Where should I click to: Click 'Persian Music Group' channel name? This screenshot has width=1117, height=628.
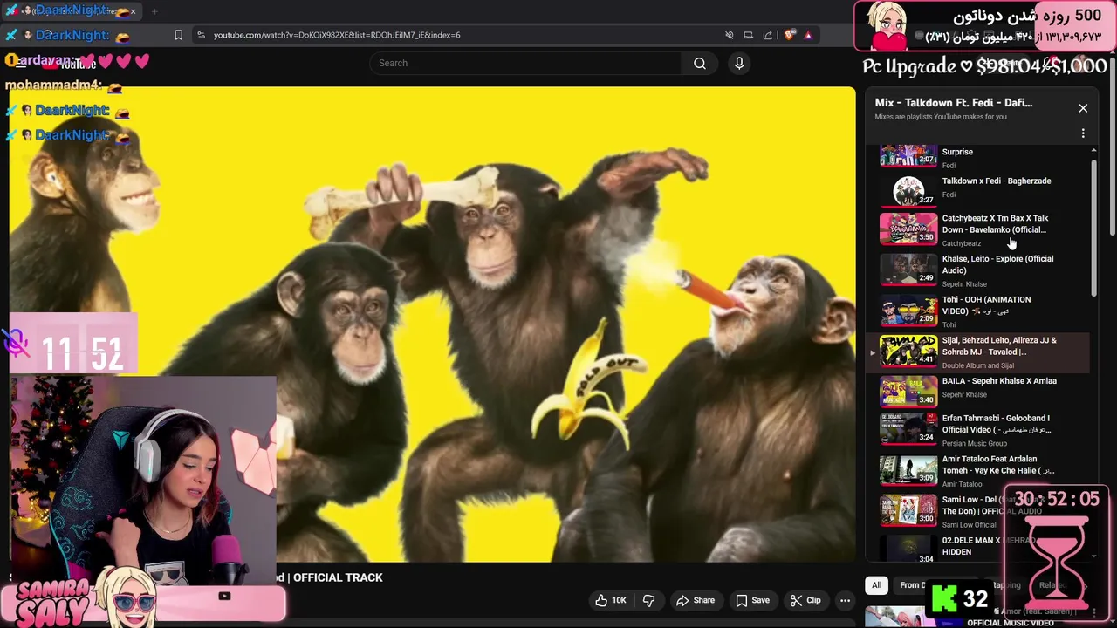point(975,443)
